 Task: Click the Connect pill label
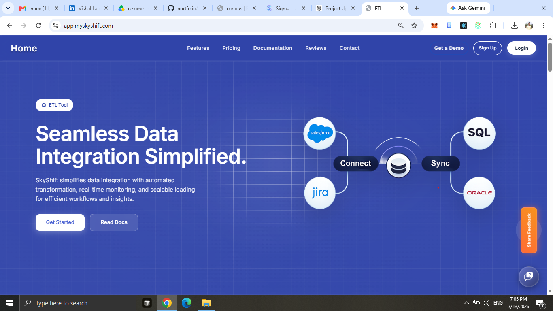pyautogui.click(x=355, y=163)
